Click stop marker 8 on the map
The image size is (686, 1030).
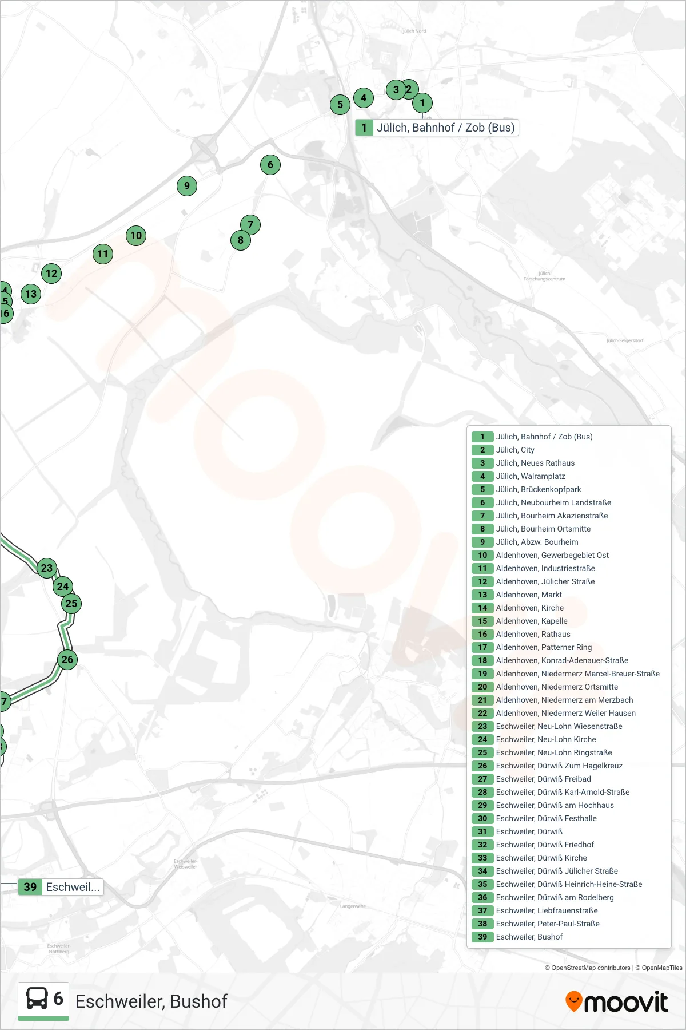point(241,240)
